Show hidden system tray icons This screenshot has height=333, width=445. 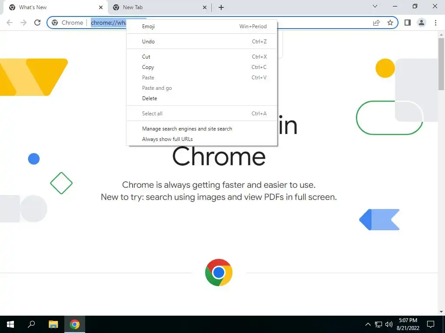pos(368,324)
